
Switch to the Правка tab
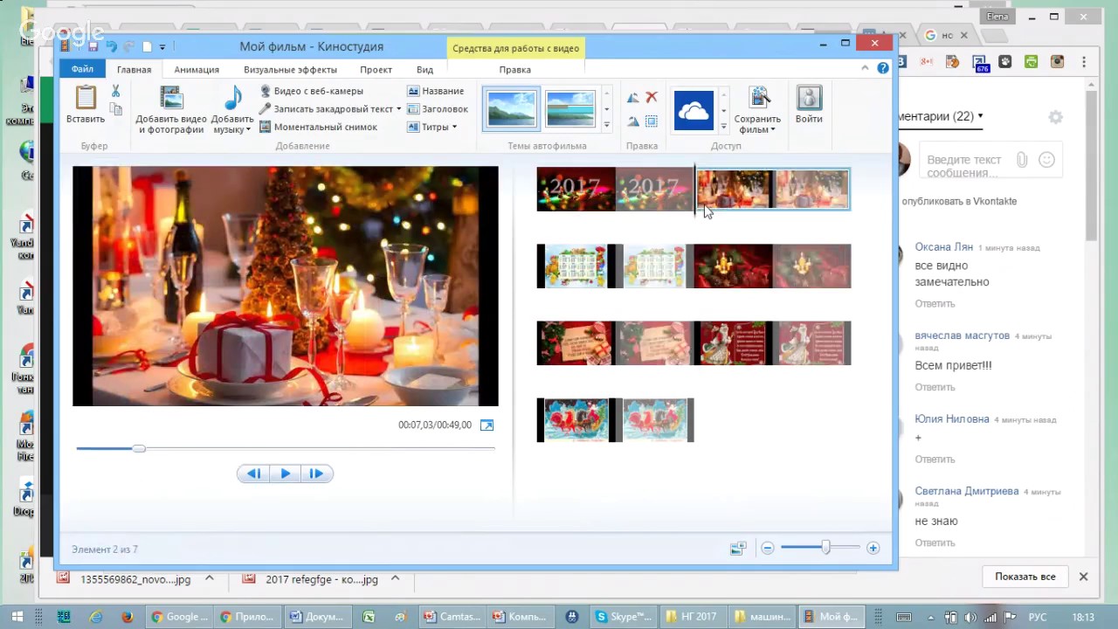(x=515, y=70)
